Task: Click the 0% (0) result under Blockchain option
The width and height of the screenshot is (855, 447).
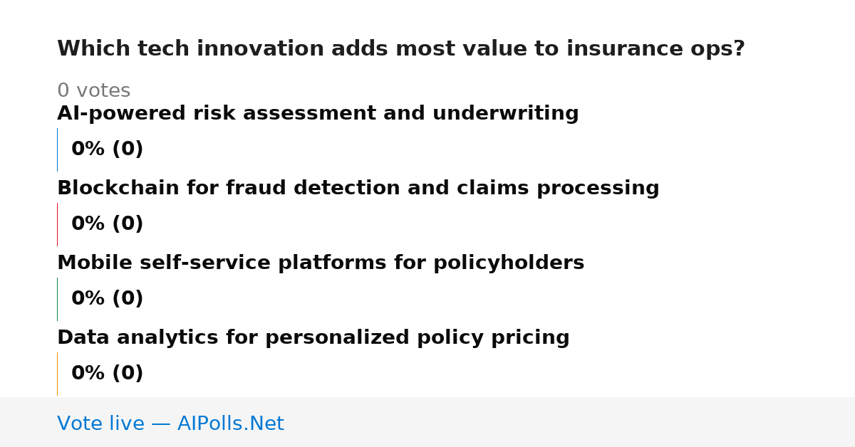Action: coord(108,224)
